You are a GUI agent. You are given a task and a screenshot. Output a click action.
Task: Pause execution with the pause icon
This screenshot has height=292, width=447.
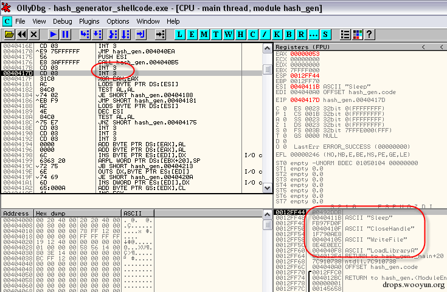tap(65, 35)
